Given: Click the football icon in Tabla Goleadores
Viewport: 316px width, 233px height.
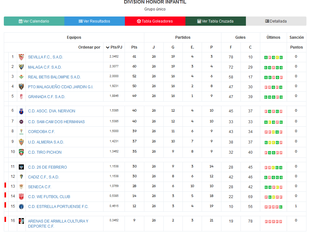Looking at the screenshot, I should [x=139, y=21].
